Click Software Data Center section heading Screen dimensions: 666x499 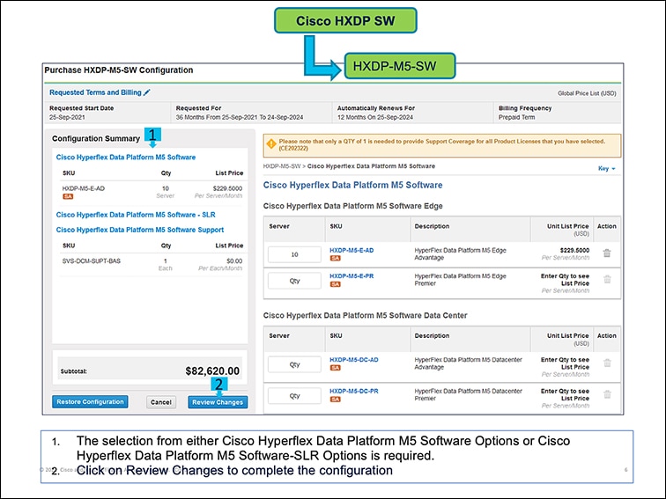coord(365,315)
